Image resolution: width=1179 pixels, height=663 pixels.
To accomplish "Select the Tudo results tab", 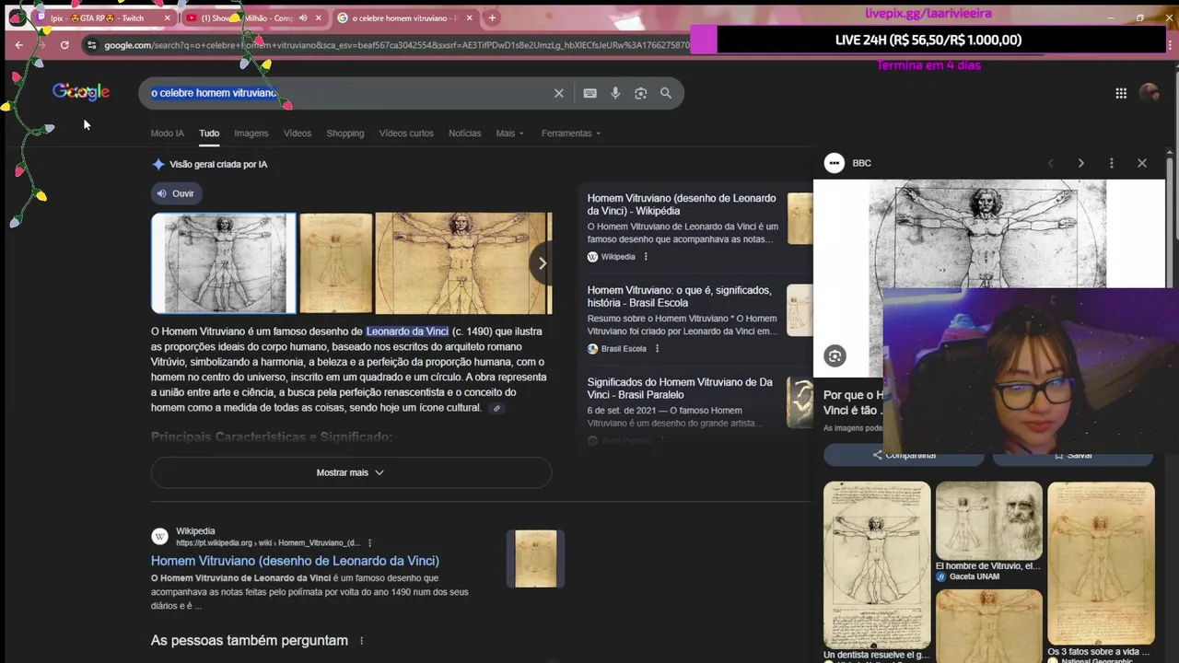I will (x=209, y=134).
